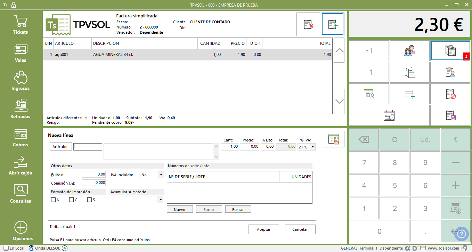
Task: Open the Ingresos piggy bank section
Action: click(21, 81)
